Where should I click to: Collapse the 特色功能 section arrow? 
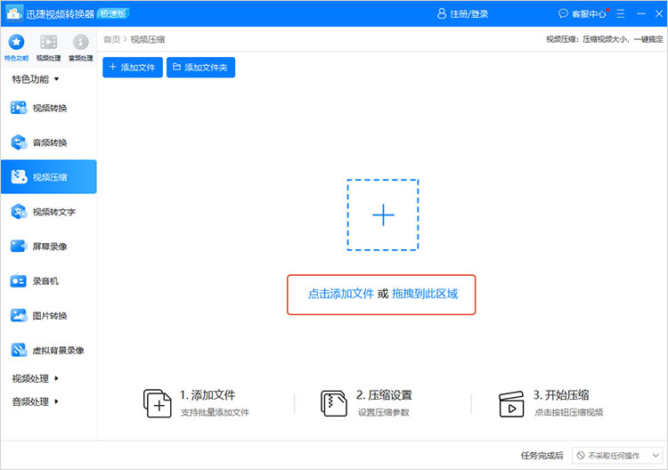(56, 79)
